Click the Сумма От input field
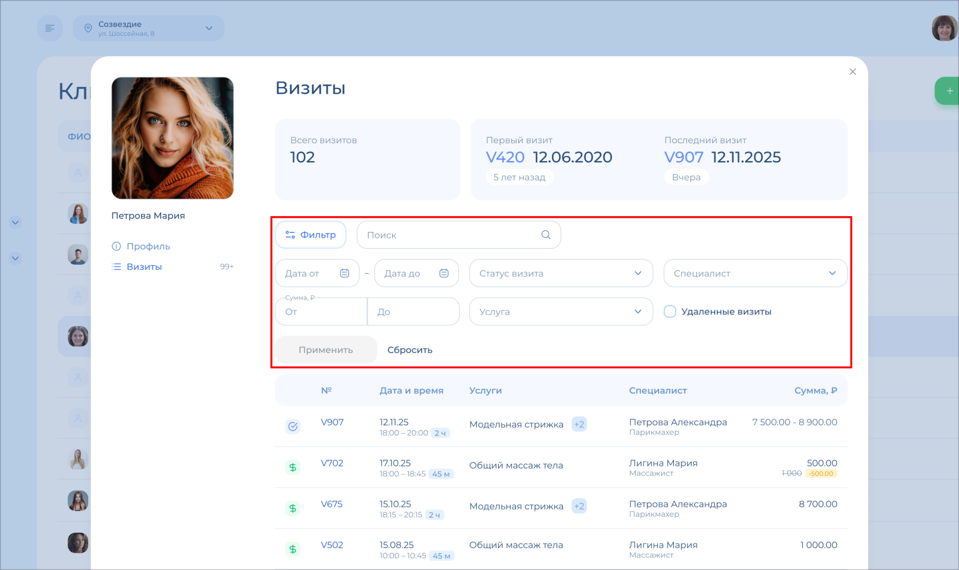The image size is (959, 570). tap(321, 312)
